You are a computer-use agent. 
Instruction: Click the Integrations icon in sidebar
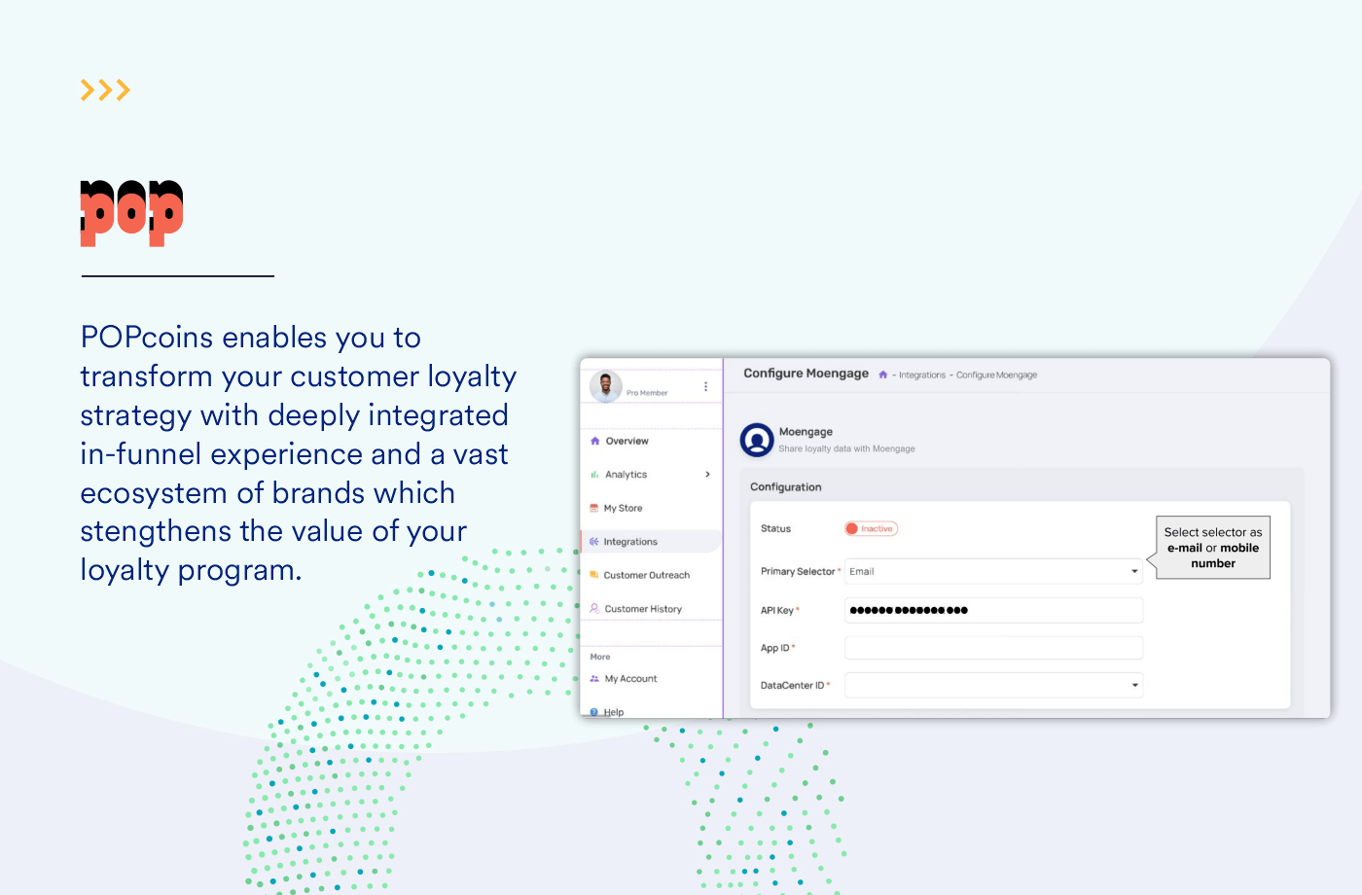pos(593,542)
